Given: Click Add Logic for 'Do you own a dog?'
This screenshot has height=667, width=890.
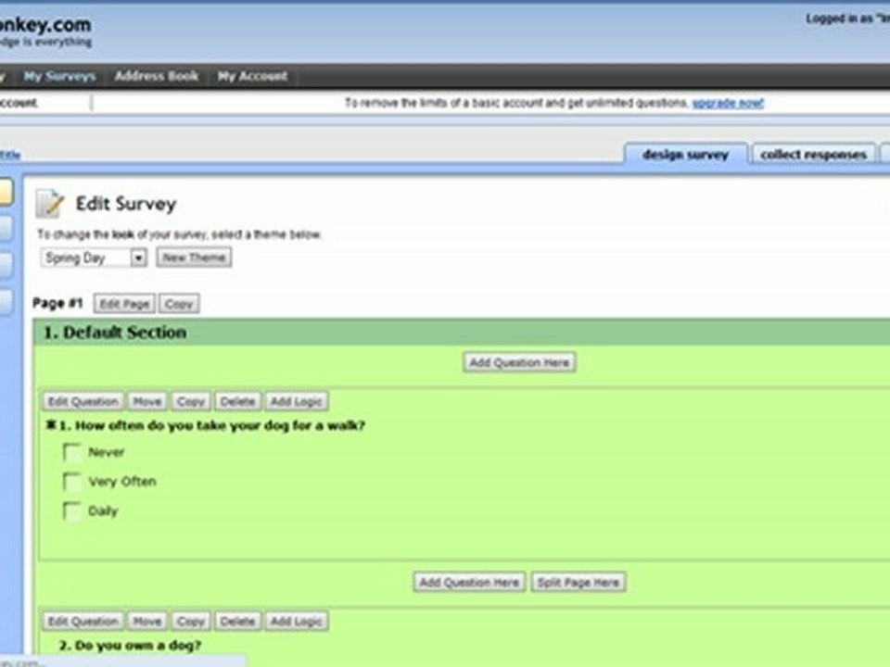Looking at the screenshot, I should point(297,622).
